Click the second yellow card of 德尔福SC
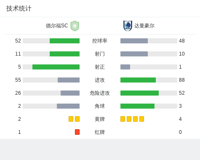Image resolution: width=200 pixels, height=160 pixels. 77,119
